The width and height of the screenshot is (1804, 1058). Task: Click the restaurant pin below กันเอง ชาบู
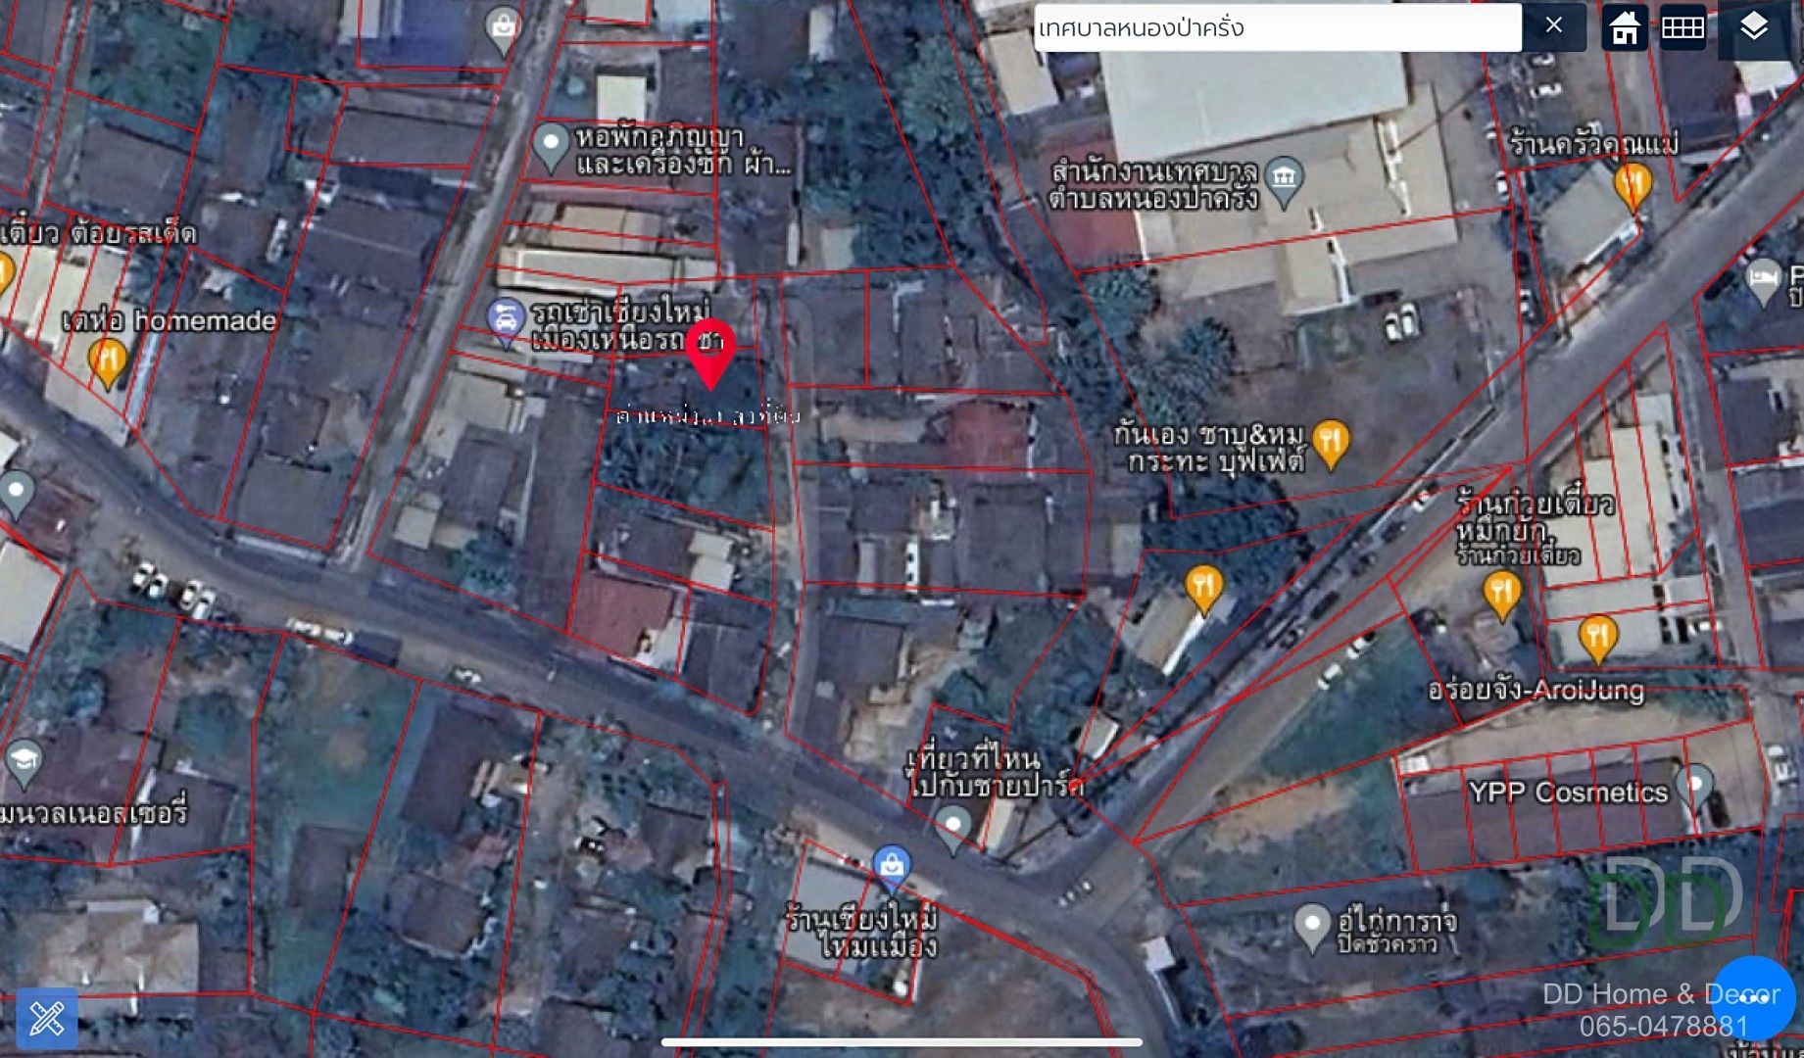(1204, 588)
